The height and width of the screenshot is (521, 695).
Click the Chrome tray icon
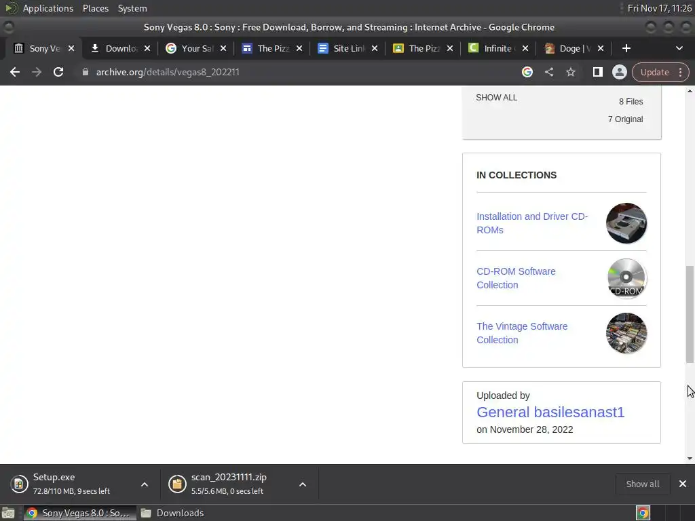(643, 513)
